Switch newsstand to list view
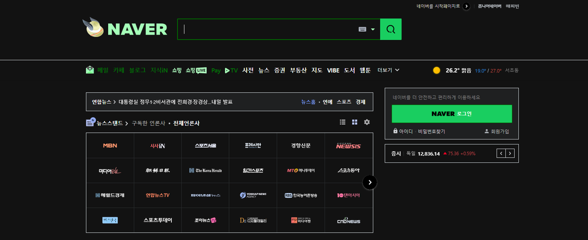The width and height of the screenshot is (588, 240). tap(343, 122)
